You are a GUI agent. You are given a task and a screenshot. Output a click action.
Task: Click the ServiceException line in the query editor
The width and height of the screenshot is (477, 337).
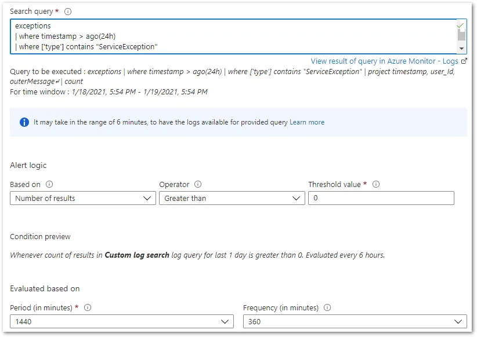click(x=86, y=46)
